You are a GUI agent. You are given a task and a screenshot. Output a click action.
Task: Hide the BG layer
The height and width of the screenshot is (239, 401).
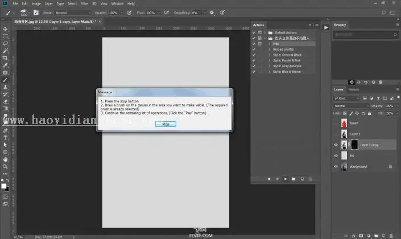[x=336, y=155]
